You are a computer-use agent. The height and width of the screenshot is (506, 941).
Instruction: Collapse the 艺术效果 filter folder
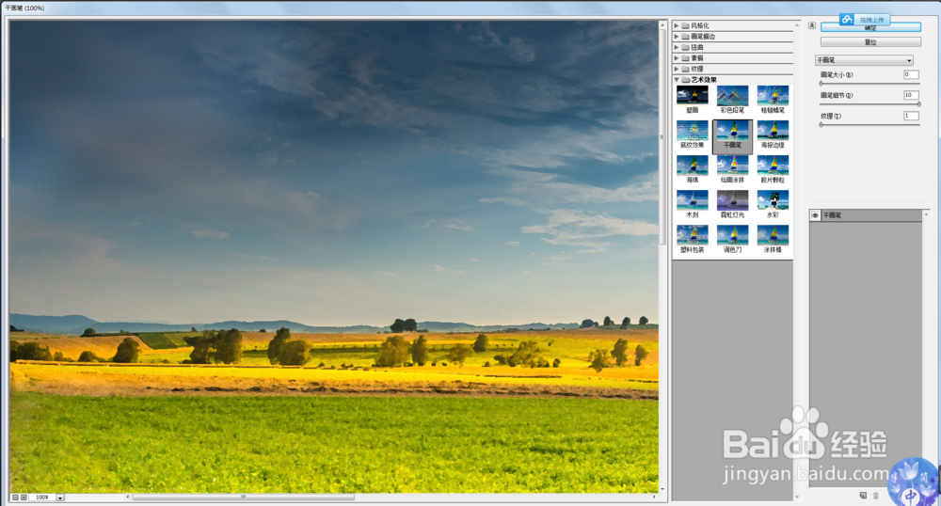coord(677,80)
